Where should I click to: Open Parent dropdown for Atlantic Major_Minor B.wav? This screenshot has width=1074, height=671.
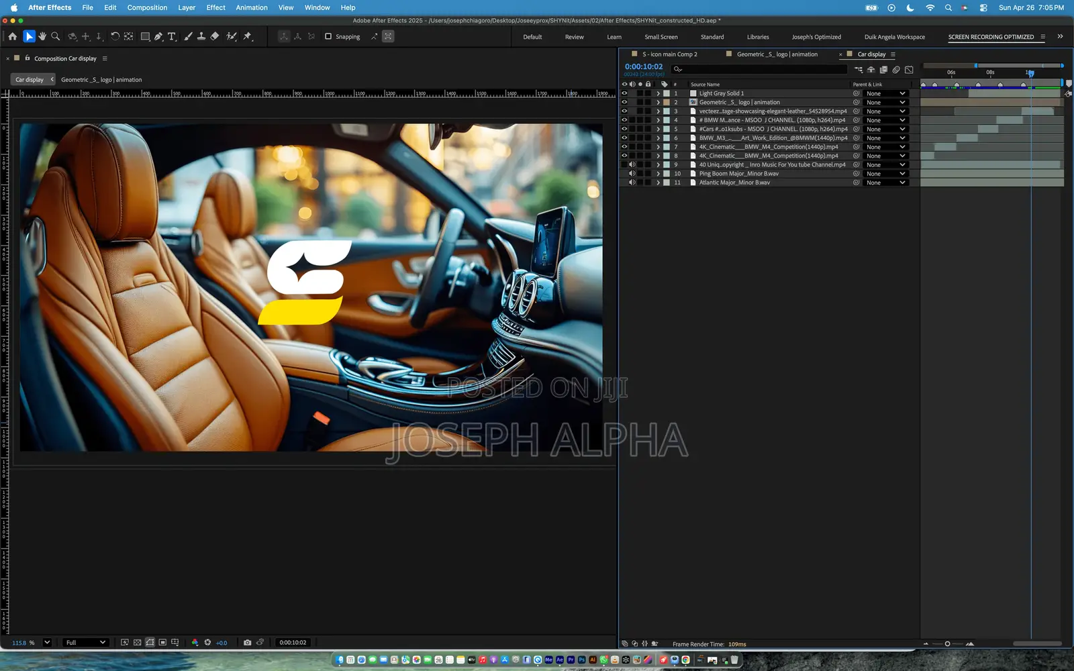click(x=885, y=183)
